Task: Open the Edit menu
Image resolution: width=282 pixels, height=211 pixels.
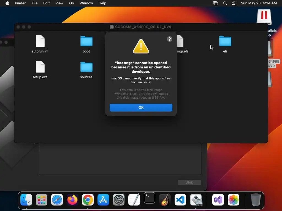Action: (46, 3)
